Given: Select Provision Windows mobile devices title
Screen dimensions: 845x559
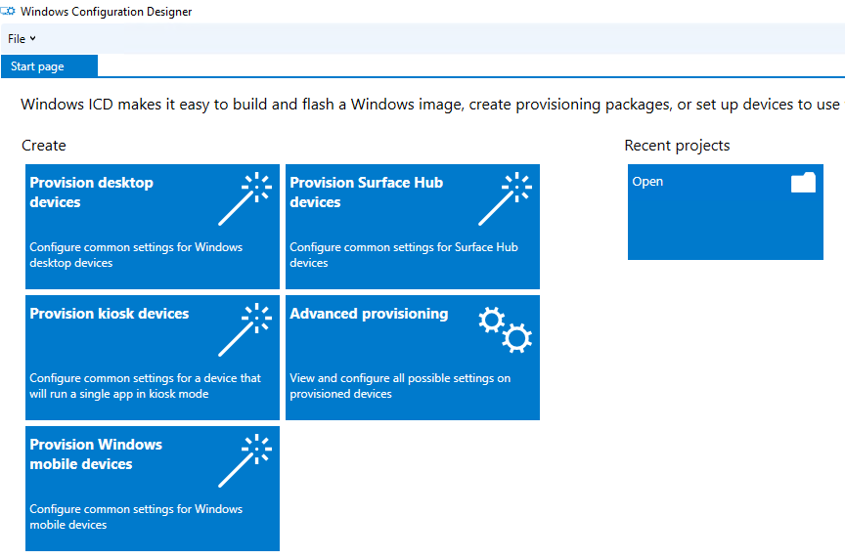Looking at the screenshot, I should pos(96,454).
